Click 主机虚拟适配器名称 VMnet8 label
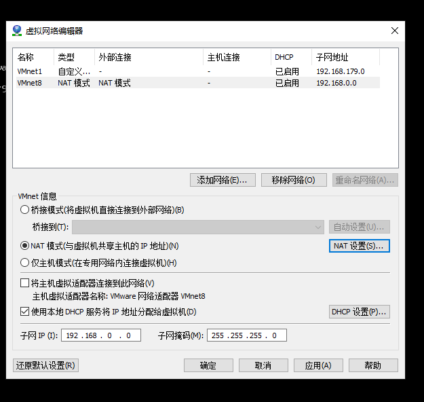This screenshot has width=424, height=402. (x=119, y=296)
